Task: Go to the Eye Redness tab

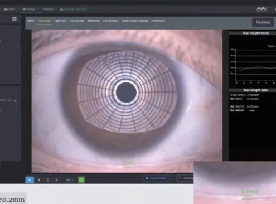Action: pos(110,21)
